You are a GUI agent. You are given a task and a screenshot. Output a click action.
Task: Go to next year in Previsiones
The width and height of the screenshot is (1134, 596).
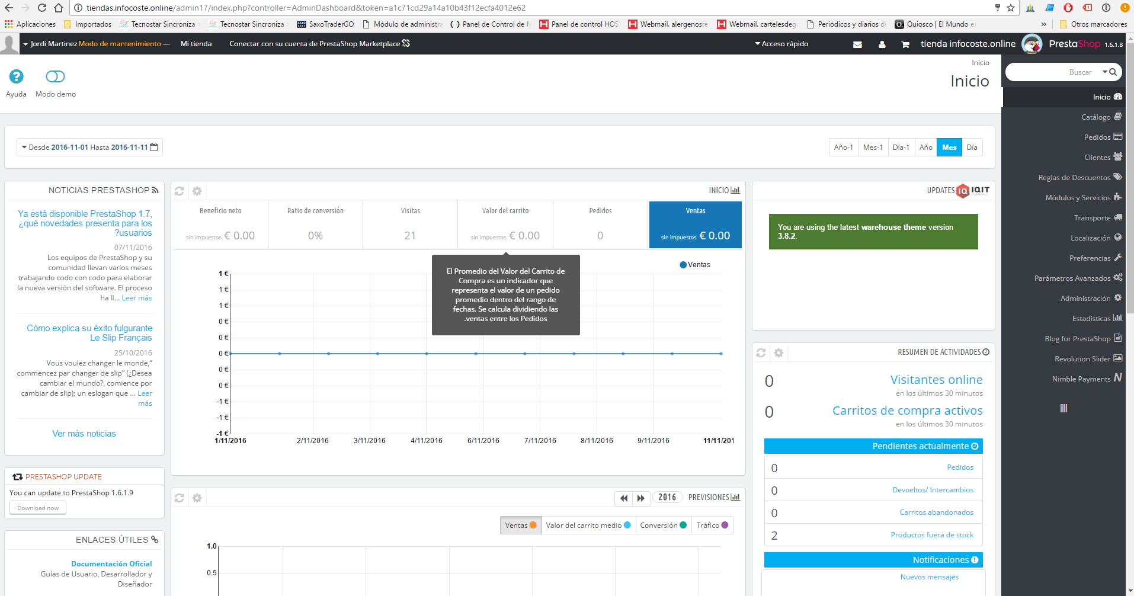[x=641, y=498]
